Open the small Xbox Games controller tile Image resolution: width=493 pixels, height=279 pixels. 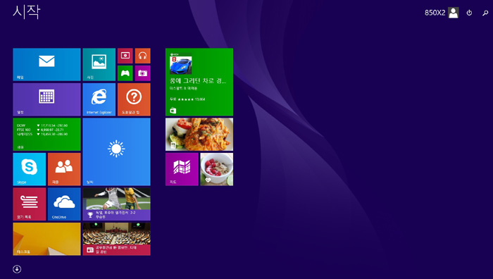click(125, 73)
